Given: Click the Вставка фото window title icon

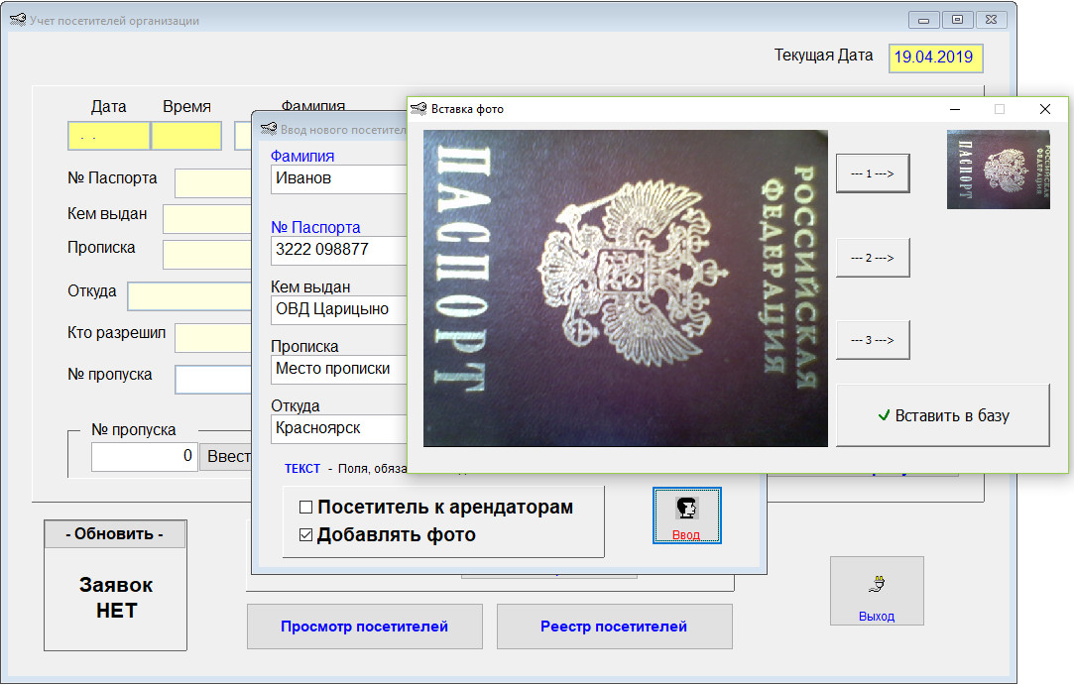Looking at the screenshot, I should point(418,108).
